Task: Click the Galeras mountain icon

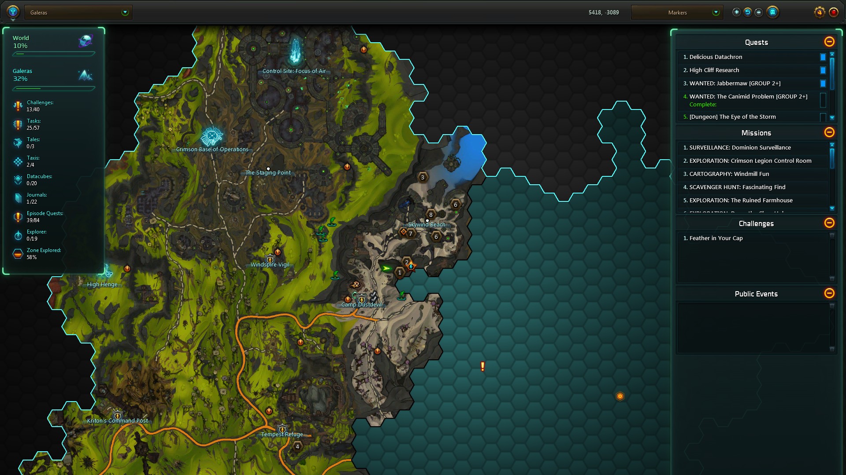Action: click(85, 75)
